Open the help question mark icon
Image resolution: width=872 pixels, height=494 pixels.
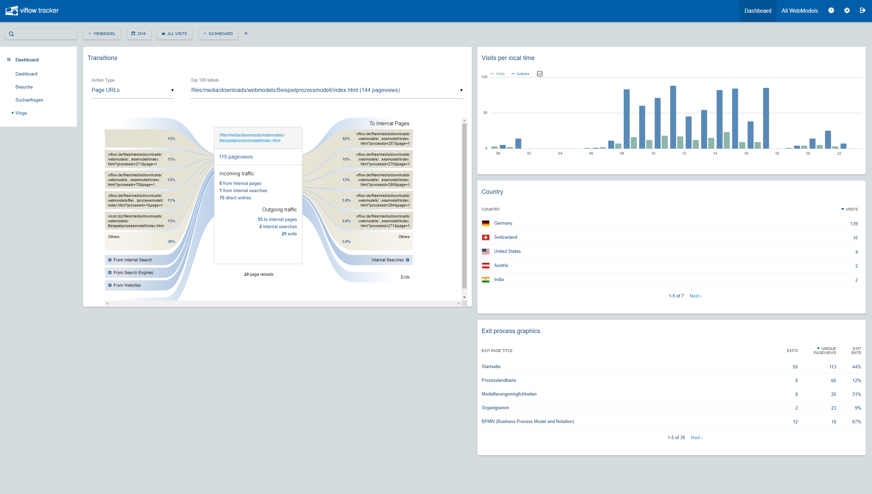(831, 11)
